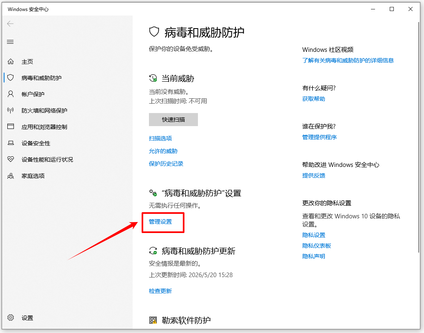Click the 勒索软件防护 heading
The image size is (424, 333).
[x=186, y=320]
